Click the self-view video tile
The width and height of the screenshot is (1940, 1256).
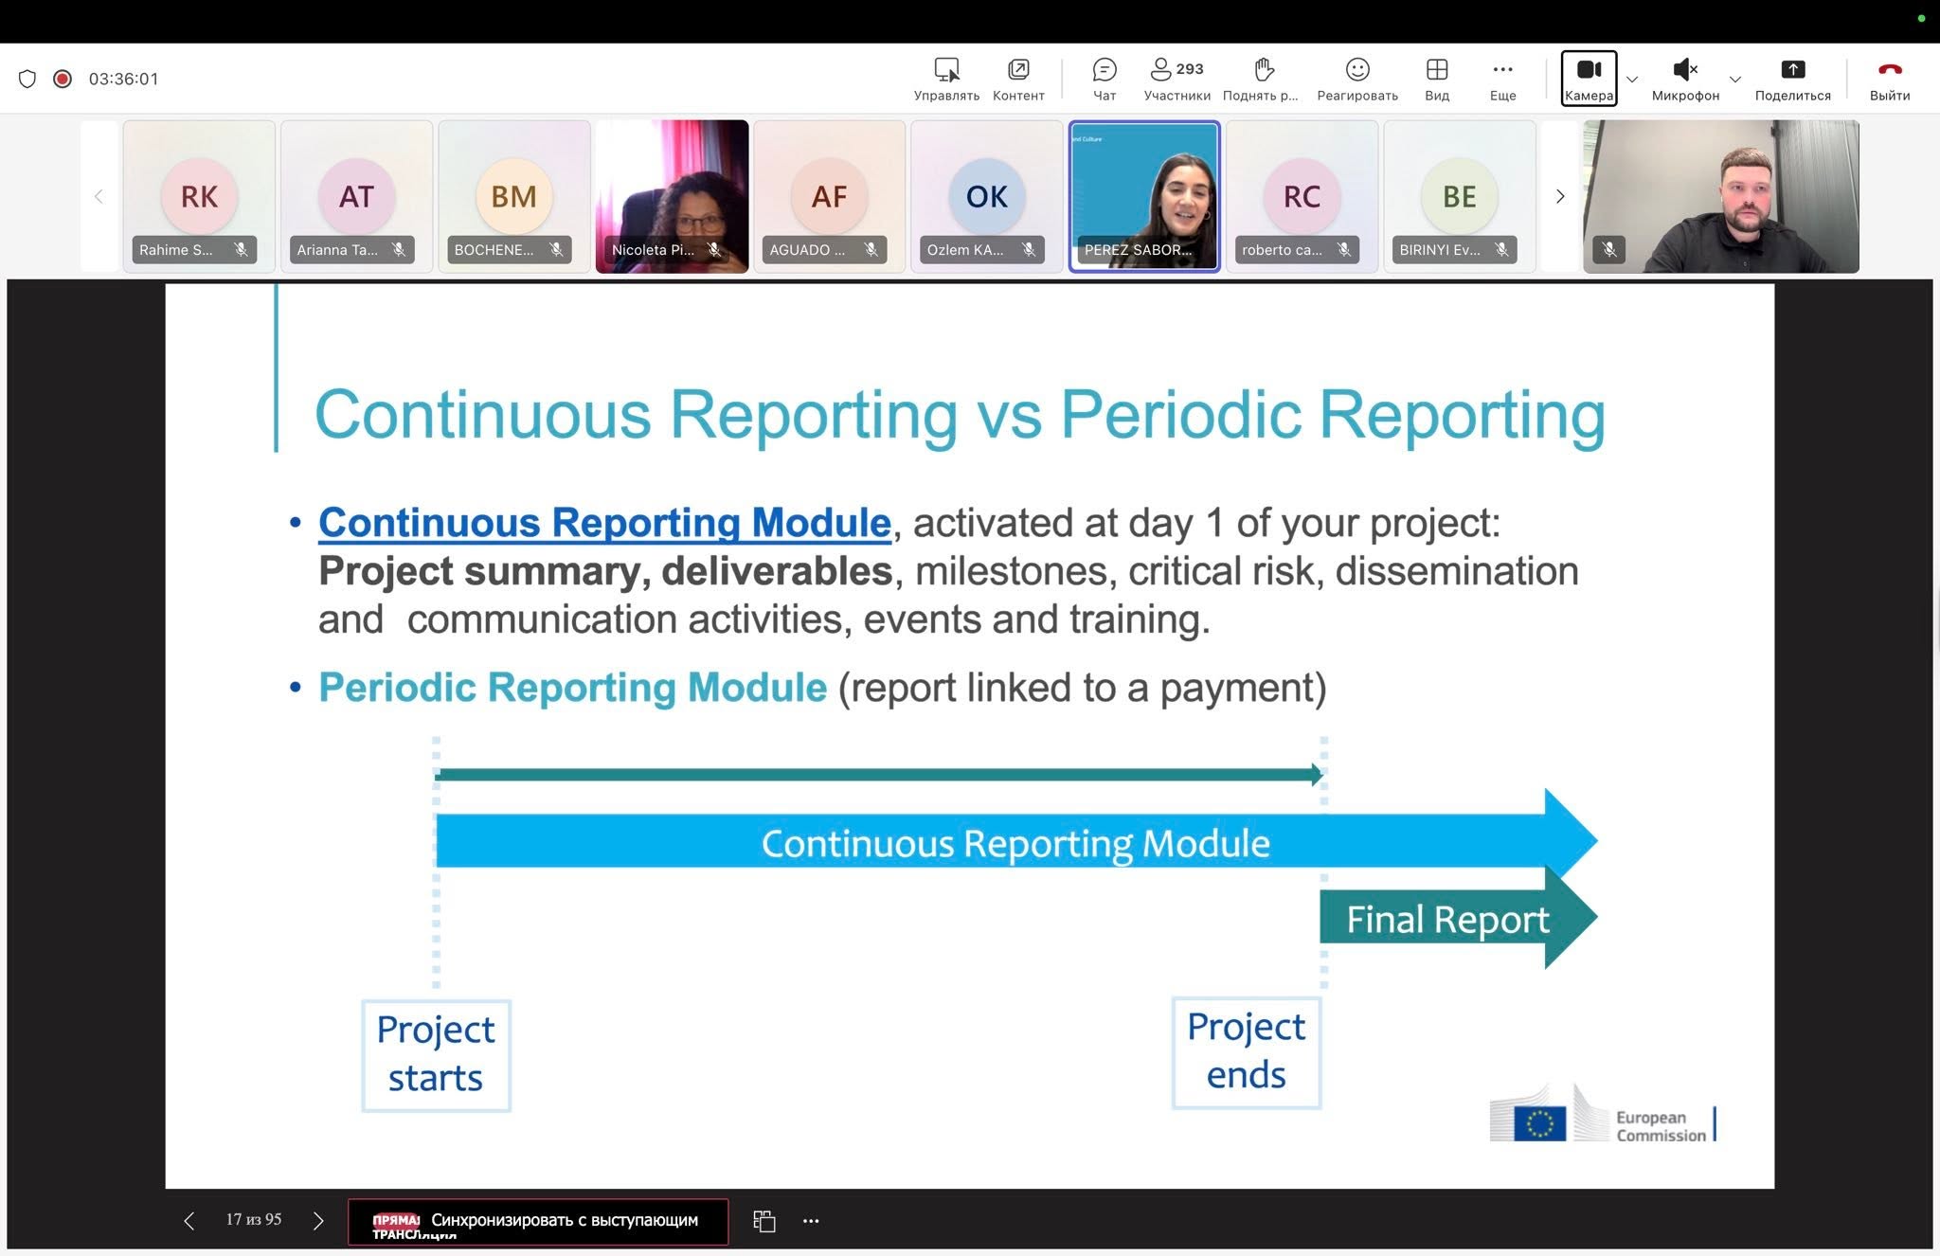(1721, 196)
